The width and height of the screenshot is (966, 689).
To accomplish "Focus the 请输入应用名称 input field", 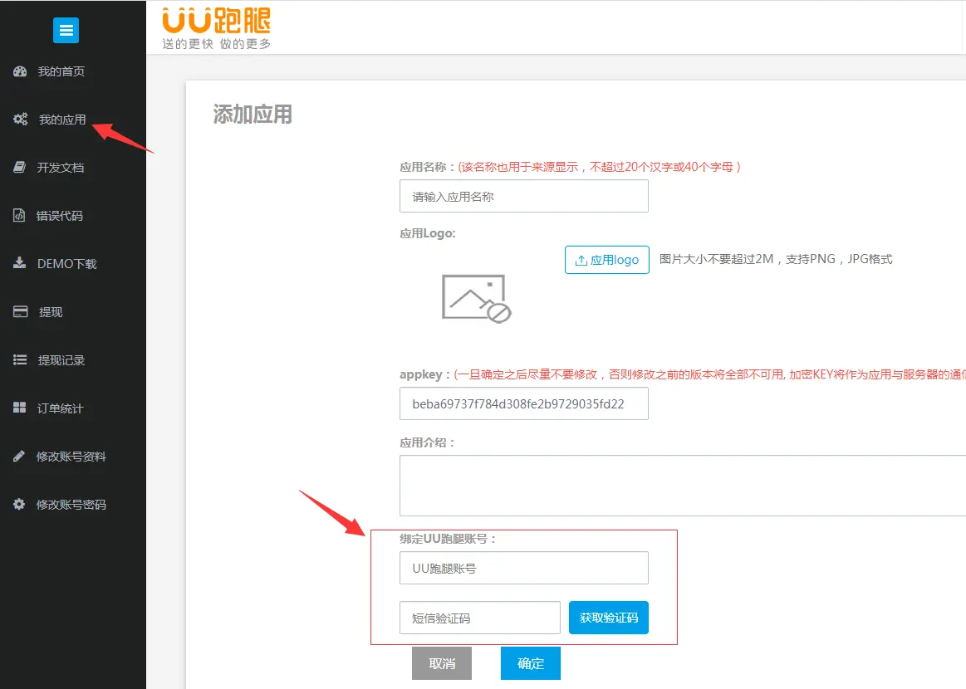I will click(523, 197).
